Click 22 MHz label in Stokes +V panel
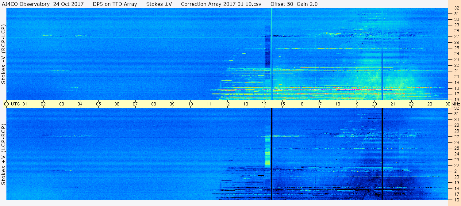 pyautogui.click(x=456, y=166)
